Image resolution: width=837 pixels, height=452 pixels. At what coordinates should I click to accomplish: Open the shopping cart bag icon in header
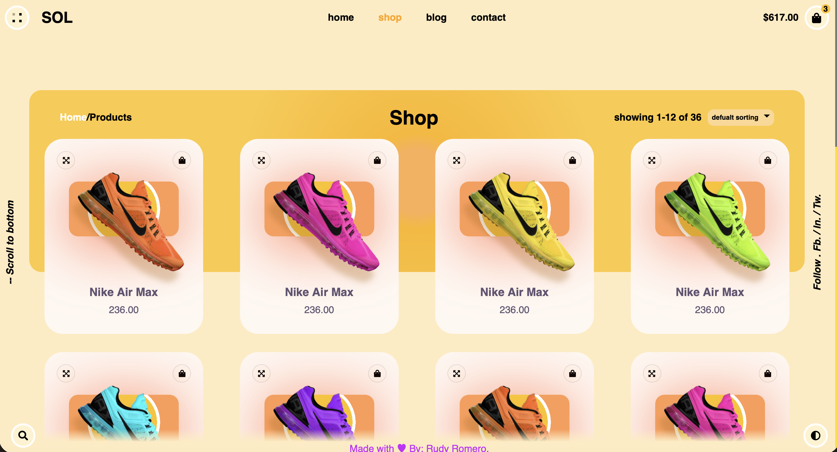(816, 18)
